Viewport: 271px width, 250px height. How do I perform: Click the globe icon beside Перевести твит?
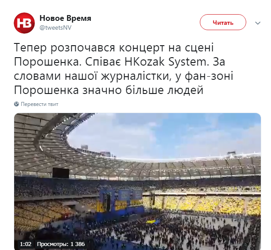[x=16, y=104]
